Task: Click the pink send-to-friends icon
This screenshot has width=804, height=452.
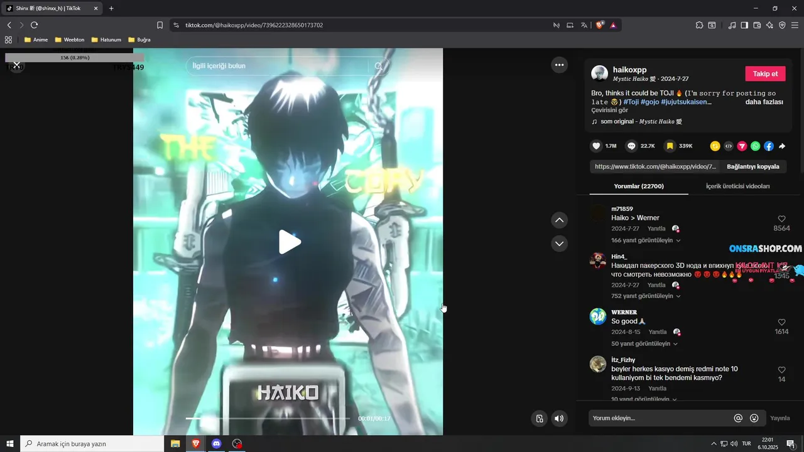Action: point(742,146)
